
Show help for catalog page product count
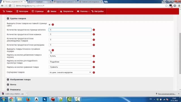[94, 30]
